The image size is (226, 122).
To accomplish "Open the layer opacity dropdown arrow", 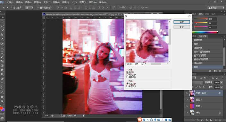I will 222,82.
